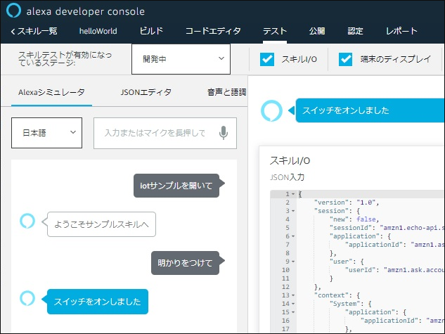Switch to the 認定 tab
This screenshot has height=334, width=445.
355,31
